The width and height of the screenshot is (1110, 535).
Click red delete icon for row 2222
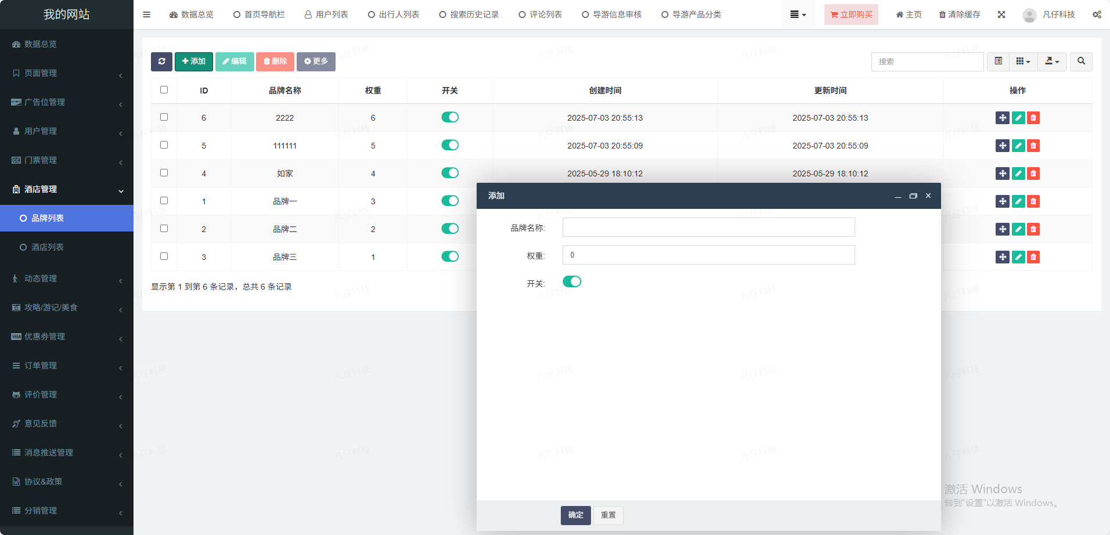[1033, 118]
